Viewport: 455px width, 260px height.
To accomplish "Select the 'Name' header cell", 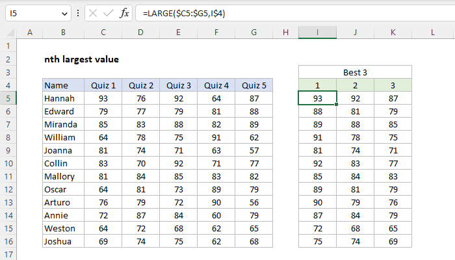I will click(x=63, y=85).
